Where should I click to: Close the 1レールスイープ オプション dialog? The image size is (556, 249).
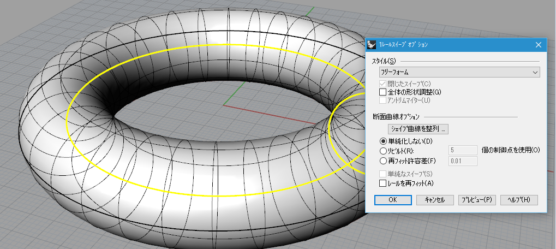point(539,45)
